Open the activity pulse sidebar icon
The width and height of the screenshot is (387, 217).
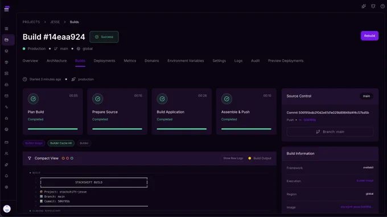[x=7, y=107]
